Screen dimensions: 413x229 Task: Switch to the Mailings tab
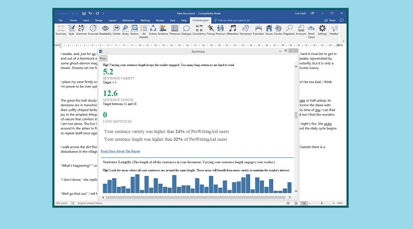[145, 20]
